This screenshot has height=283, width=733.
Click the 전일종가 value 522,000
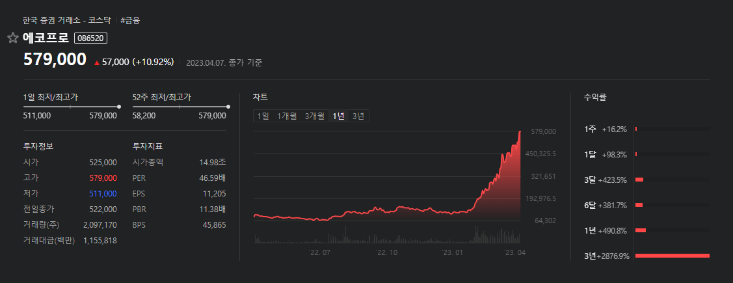(103, 209)
